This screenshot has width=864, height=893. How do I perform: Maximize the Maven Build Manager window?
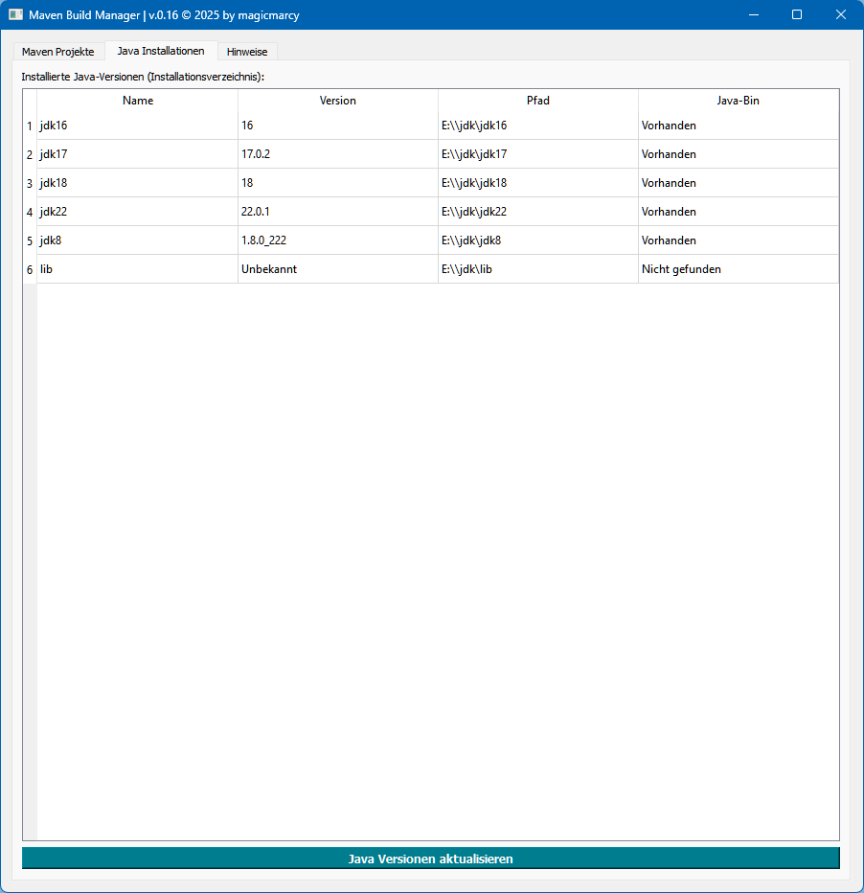click(x=797, y=14)
